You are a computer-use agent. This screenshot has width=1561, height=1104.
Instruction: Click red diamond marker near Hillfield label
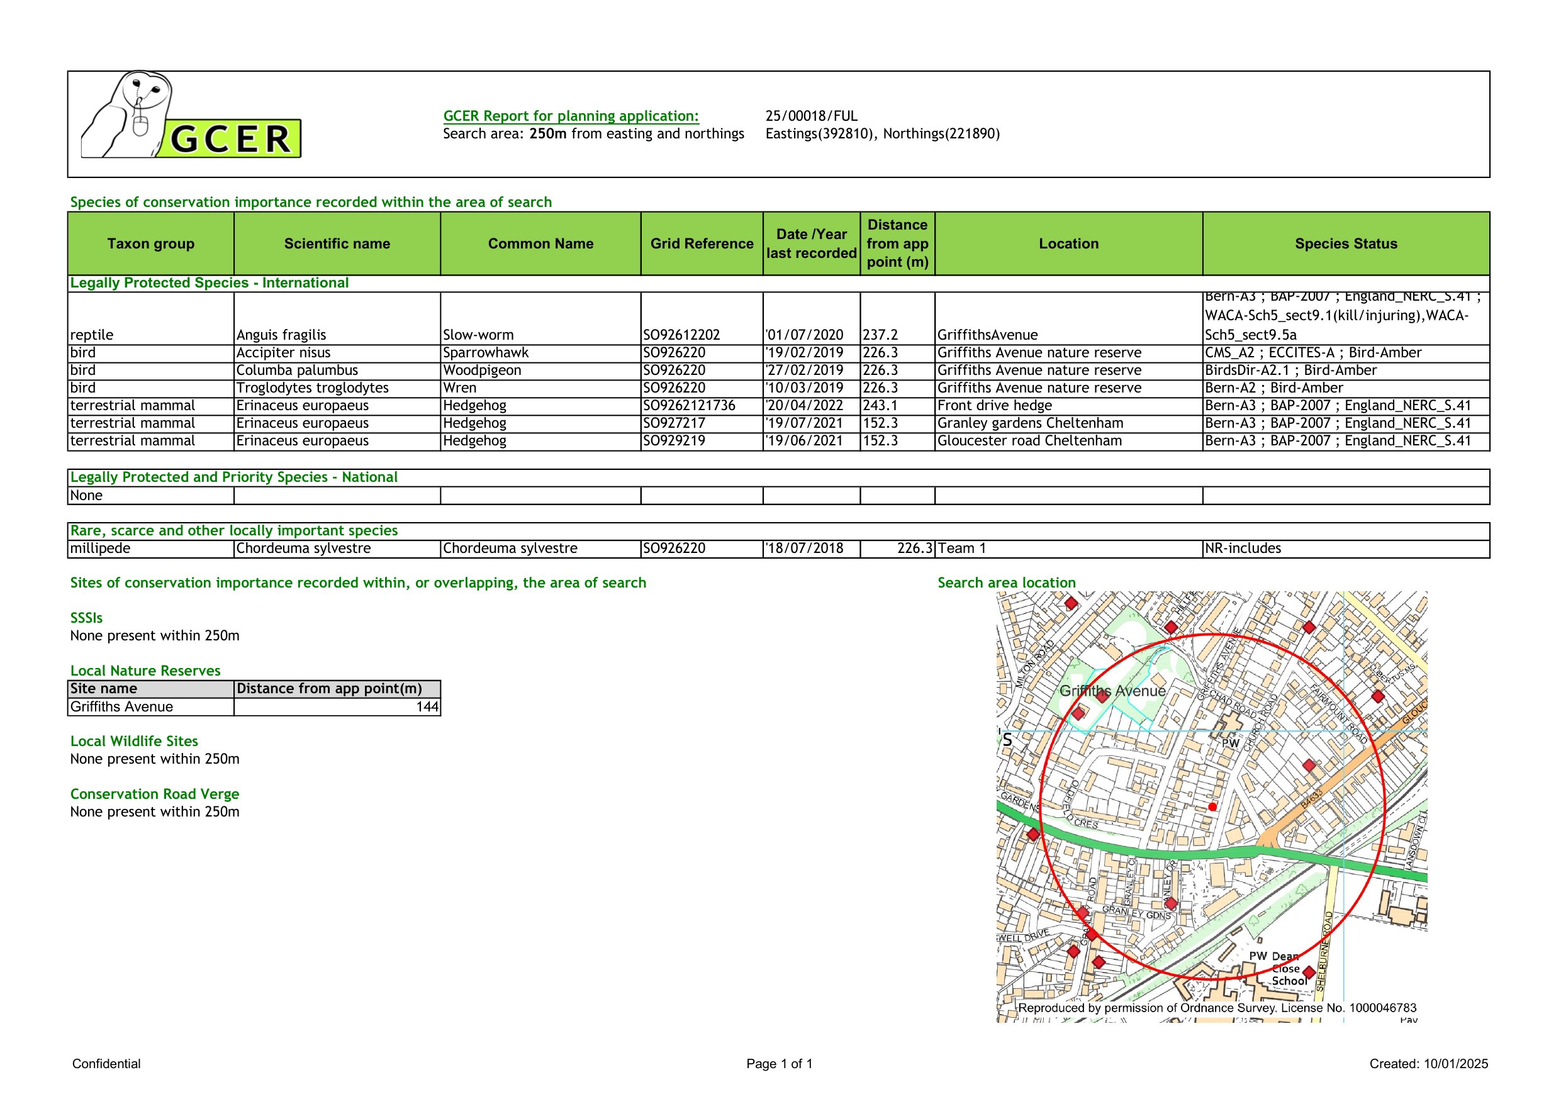click(x=1171, y=627)
